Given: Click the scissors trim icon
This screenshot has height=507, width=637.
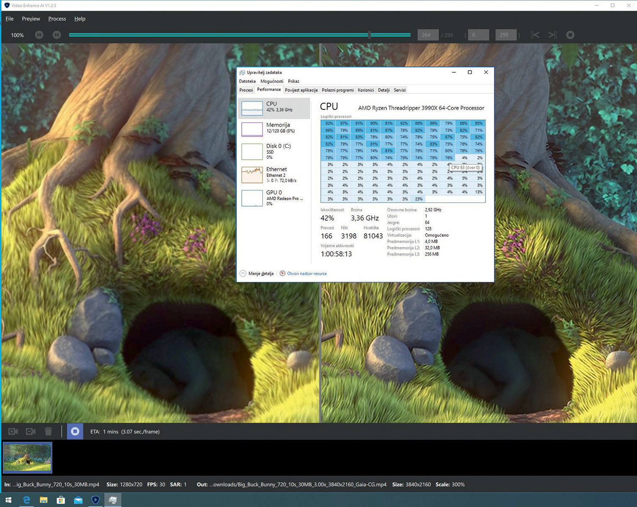Looking at the screenshot, I should (535, 35).
